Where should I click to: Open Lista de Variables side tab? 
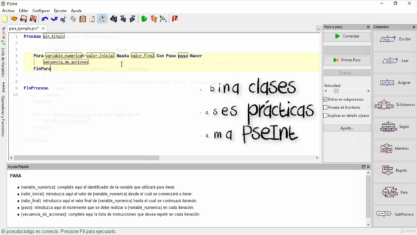pyautogui.click(x=3, y=63)
